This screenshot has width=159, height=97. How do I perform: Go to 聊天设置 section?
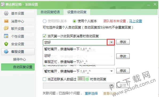[18, 29]
